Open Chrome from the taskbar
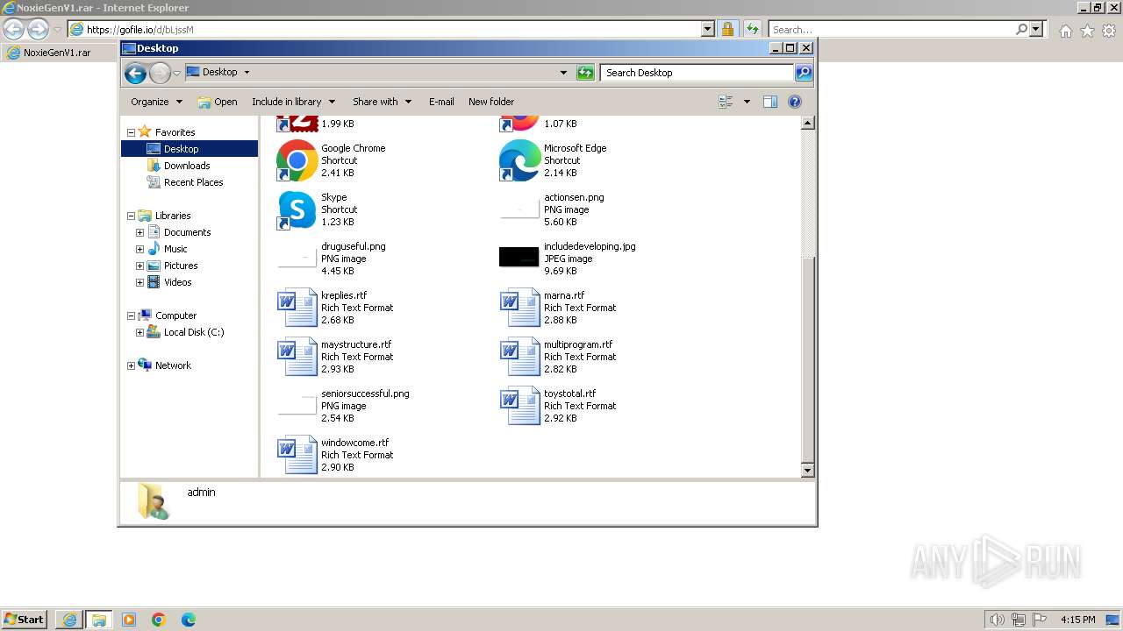The image size is (1123, 631). pos(159,620)
